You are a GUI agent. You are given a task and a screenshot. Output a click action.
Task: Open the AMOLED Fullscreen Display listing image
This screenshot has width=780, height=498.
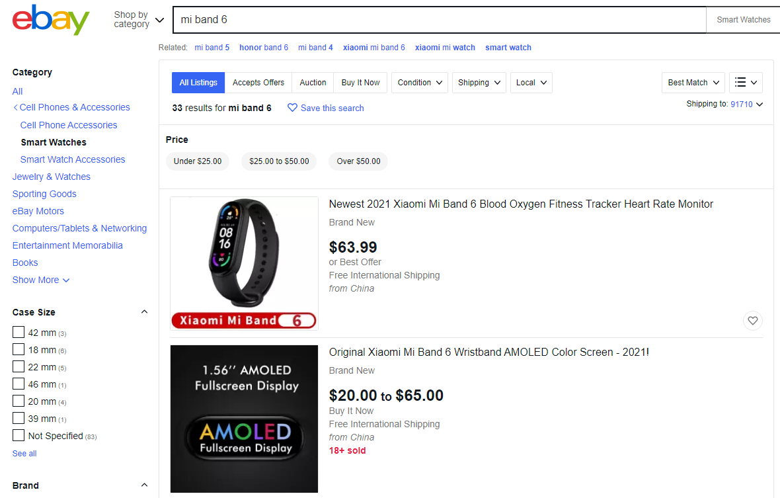(x=244, y=419)
